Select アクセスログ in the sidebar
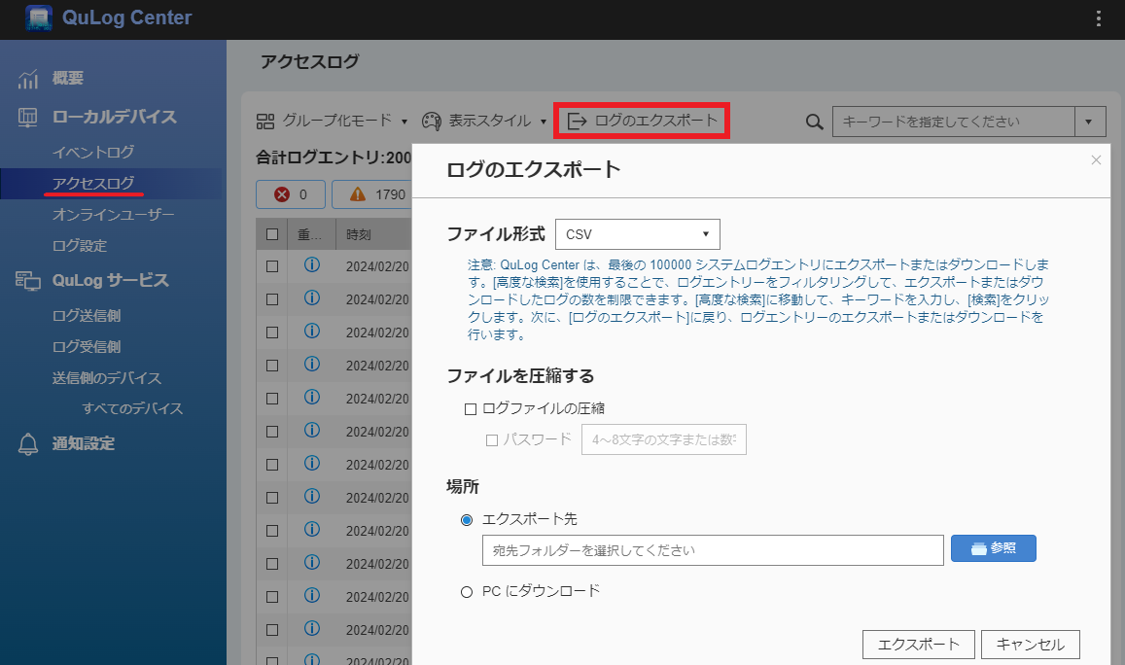Viewport: 1125px width, 665px height. coord(93,184)
